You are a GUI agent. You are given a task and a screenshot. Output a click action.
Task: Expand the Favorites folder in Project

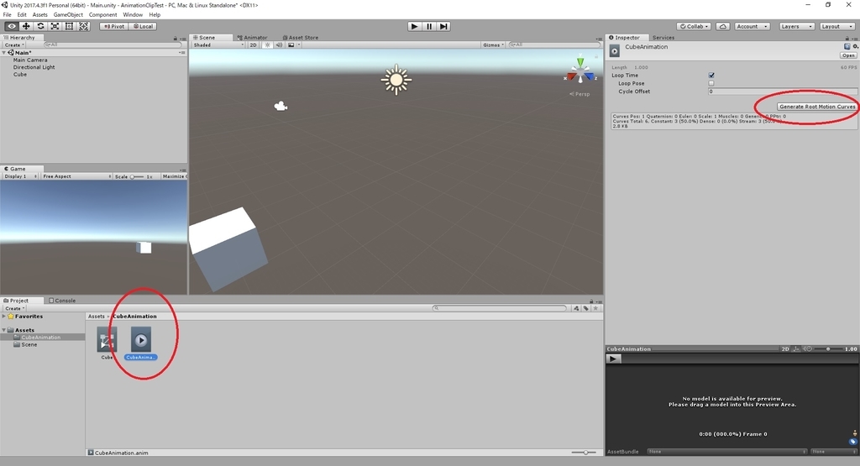[x=4, y=317]
